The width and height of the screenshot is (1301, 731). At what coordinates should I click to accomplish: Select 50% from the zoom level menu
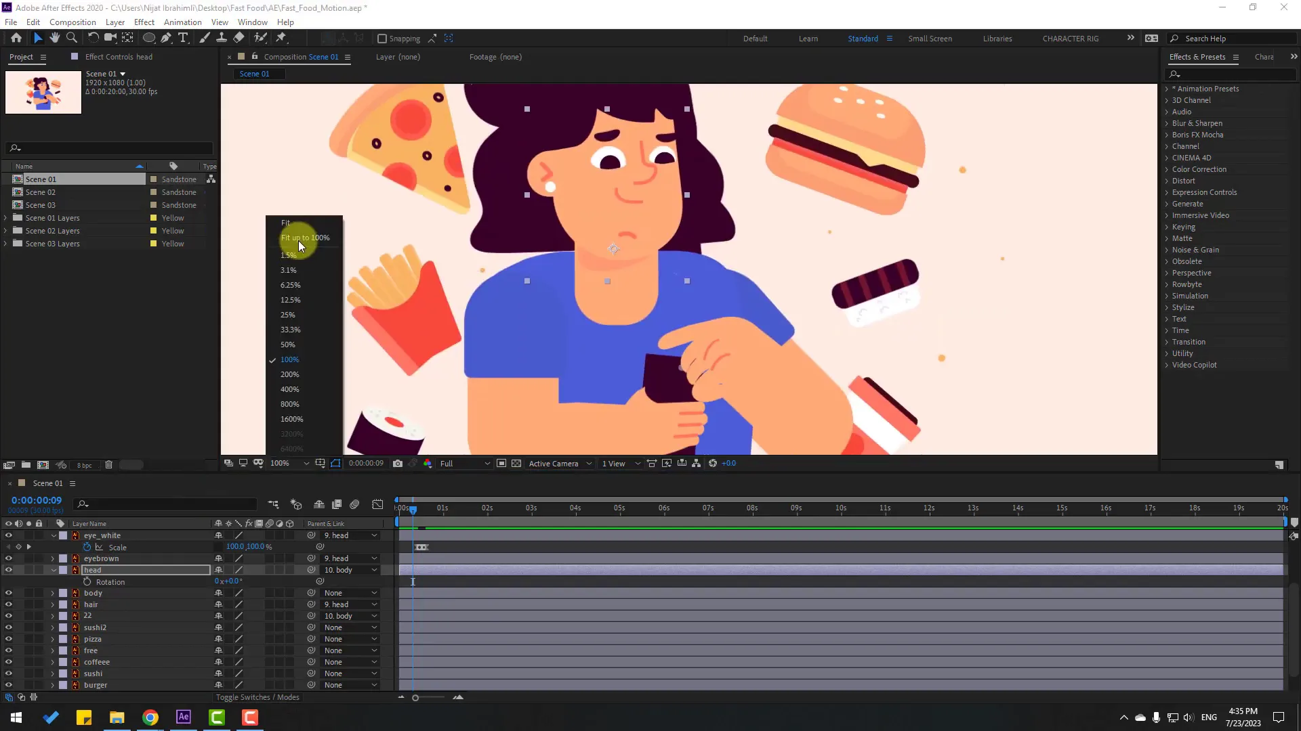pos(288,345)
